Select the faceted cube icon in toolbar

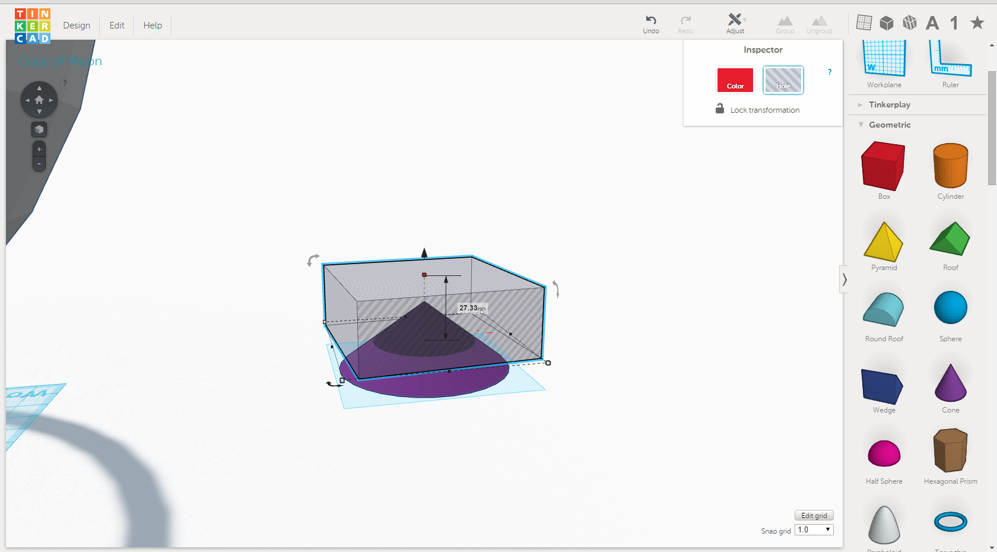(x=910, y=23)
